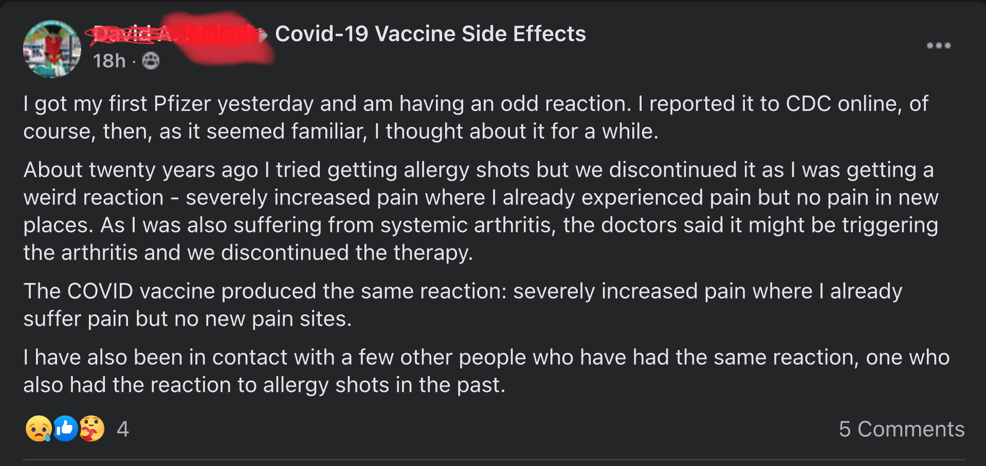The image size is (986, 466).
Task: Click the paragraph starting 'The COVID vaccine produced'
Action: tap(463, 305)
